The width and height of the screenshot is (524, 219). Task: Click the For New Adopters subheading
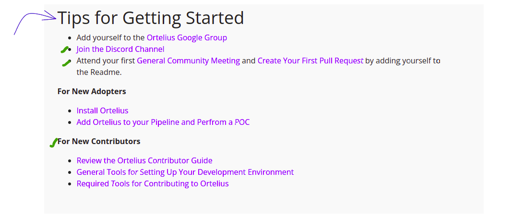point(92,91)
